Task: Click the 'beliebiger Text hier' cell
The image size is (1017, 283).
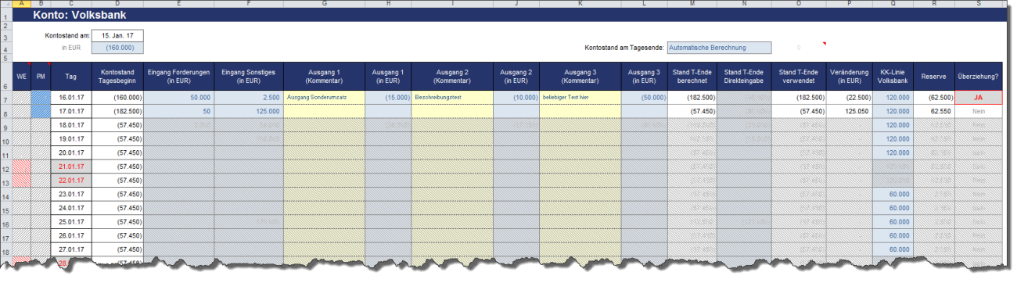Action: tap(580, 98)
